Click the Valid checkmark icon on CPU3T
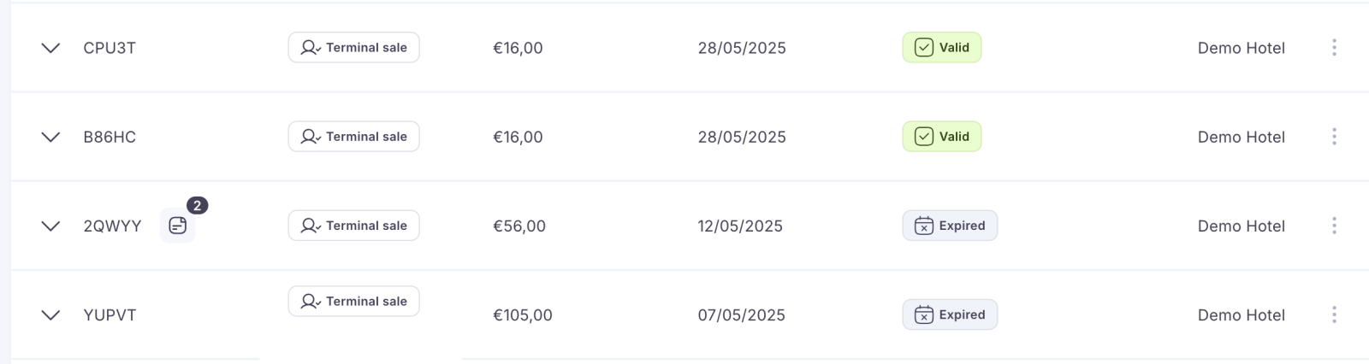The width and height of the screenshot is (1369, 364). click(924, 48)
